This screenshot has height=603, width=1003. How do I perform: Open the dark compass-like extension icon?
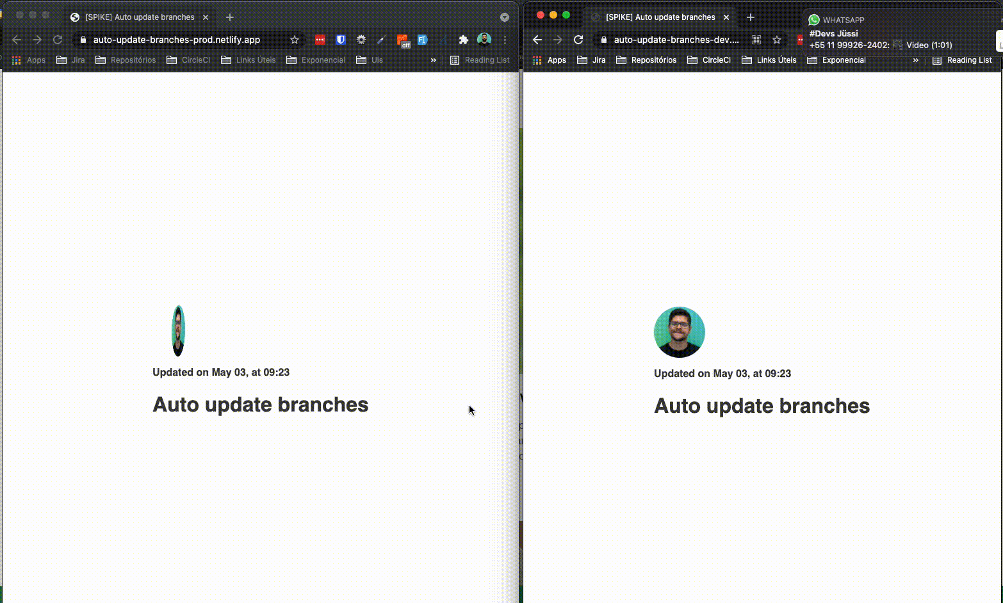coord(443,40)
